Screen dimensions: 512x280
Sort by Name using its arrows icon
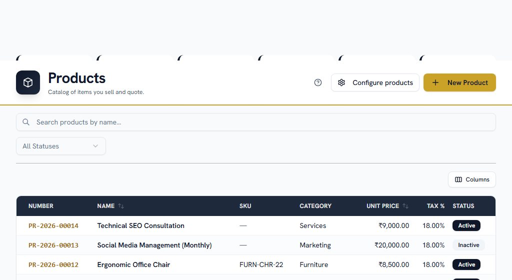[x=121, y=206]
